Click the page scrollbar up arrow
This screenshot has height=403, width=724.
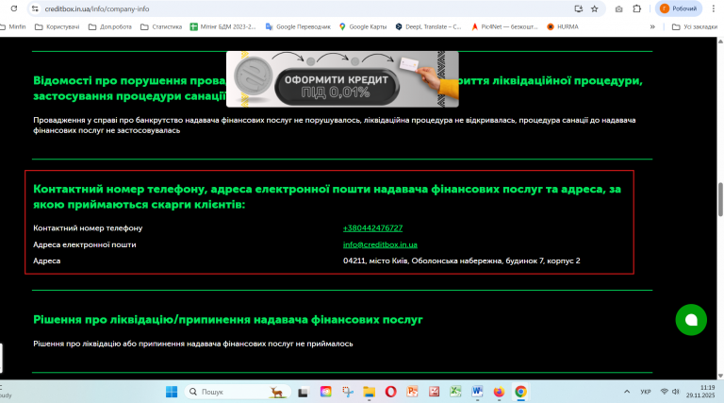720,42
